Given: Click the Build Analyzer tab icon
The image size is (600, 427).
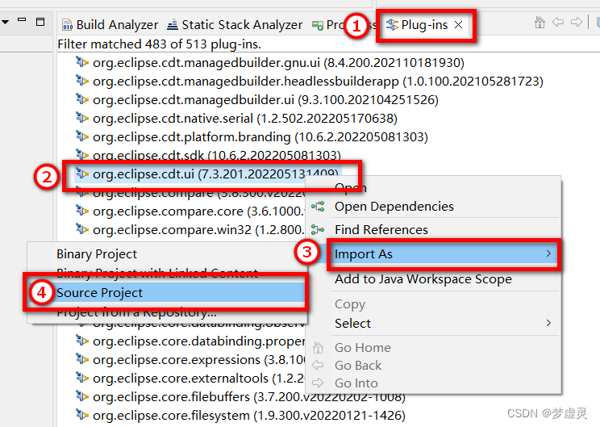Looking at the screenshot, I should point(68,25).
